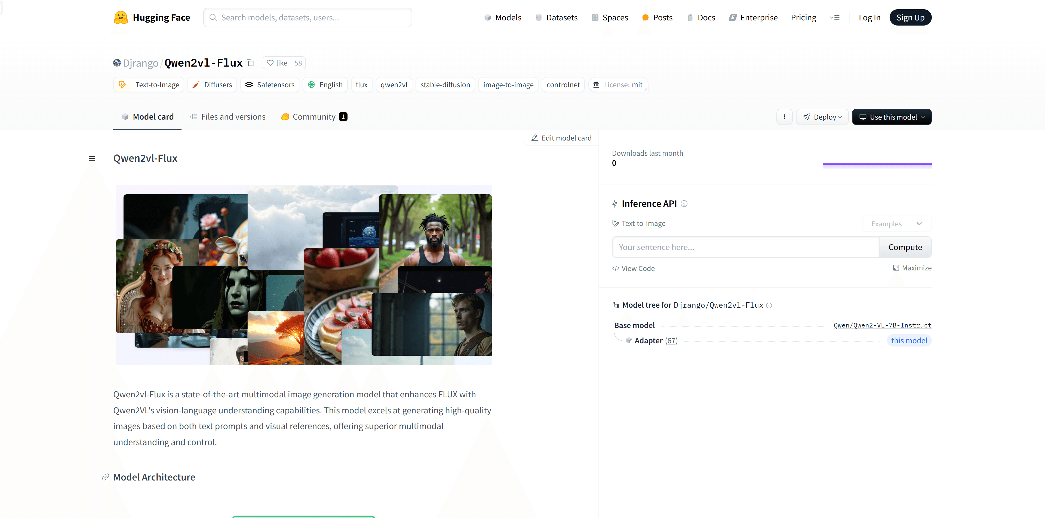Click the image-to-image tag
This screenshot has height=518, width=1045.
[x=508, y=85]
